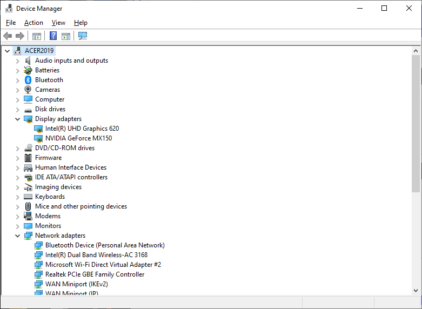
Task: Select the Modems label
Action: pyautogui.click(x=48, y=216)
